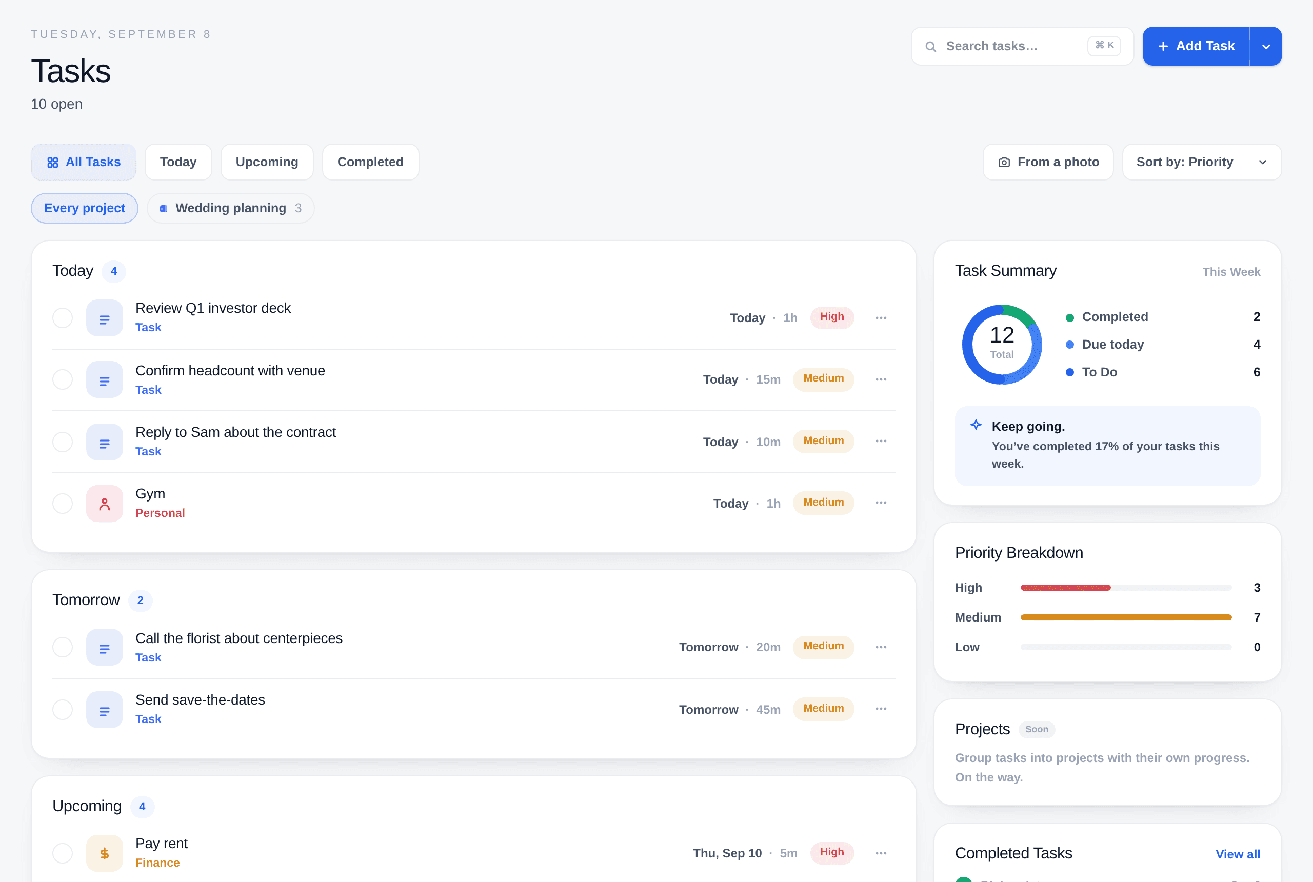Viewport: 1313px width, 882px height.
Task: Click the To Do legend row
Action: pyautogui.click(x=1163, y=372)
